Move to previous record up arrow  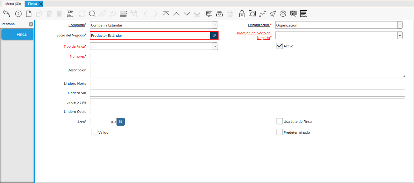176,14
